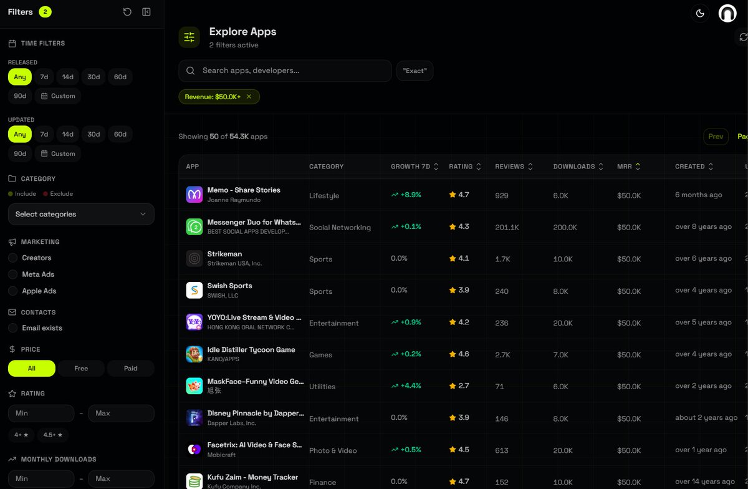Enable the Apple Ads filter
This screenshot has width=748, height=489.
[x=12, y=291]
